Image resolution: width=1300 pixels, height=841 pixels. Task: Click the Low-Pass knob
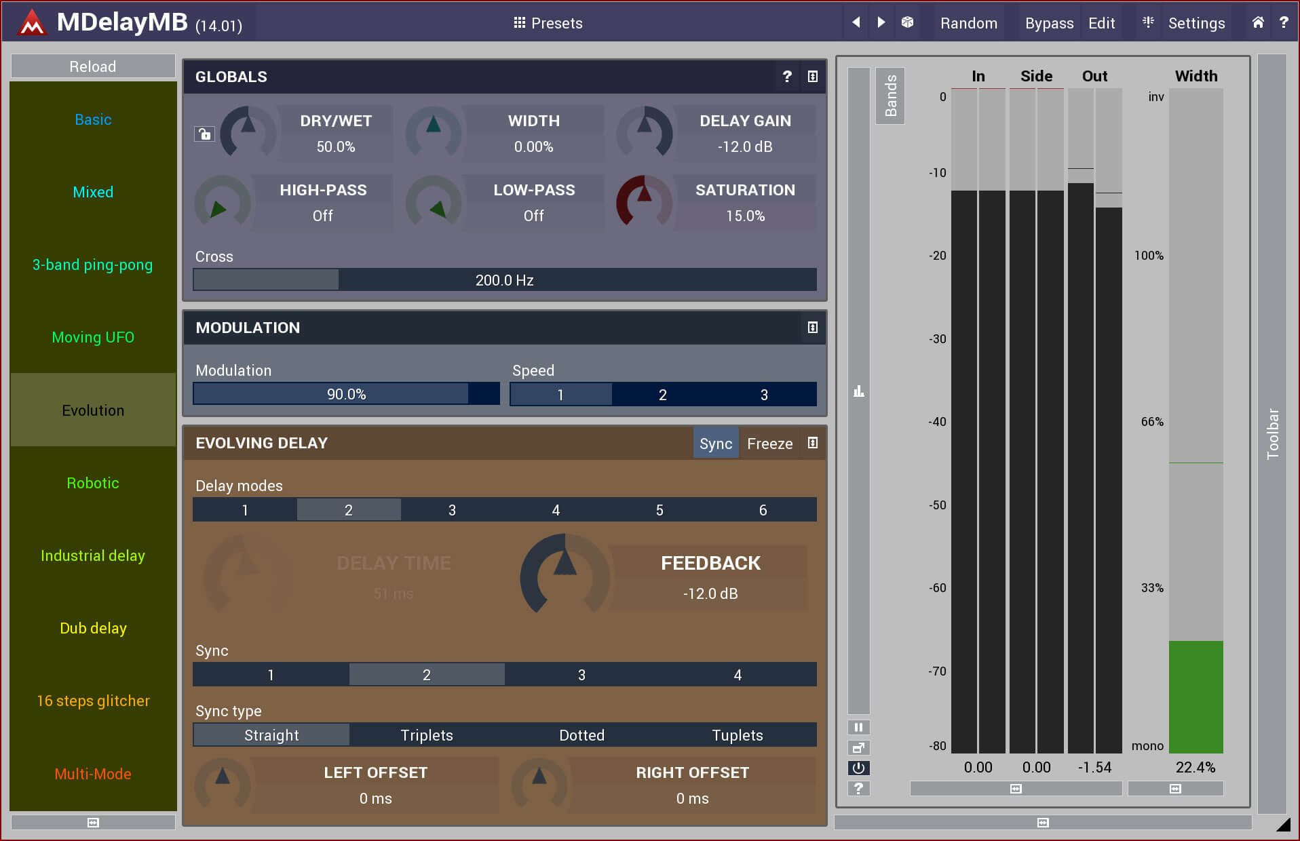[x=434, y=202]
